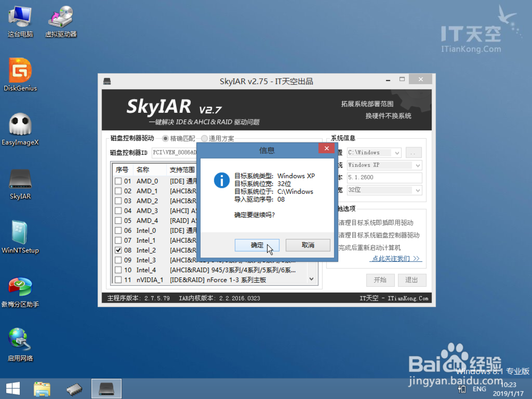Click the 名称 column header
The width and height of the screenshot is (532, 399).
(x=143, y=170)
